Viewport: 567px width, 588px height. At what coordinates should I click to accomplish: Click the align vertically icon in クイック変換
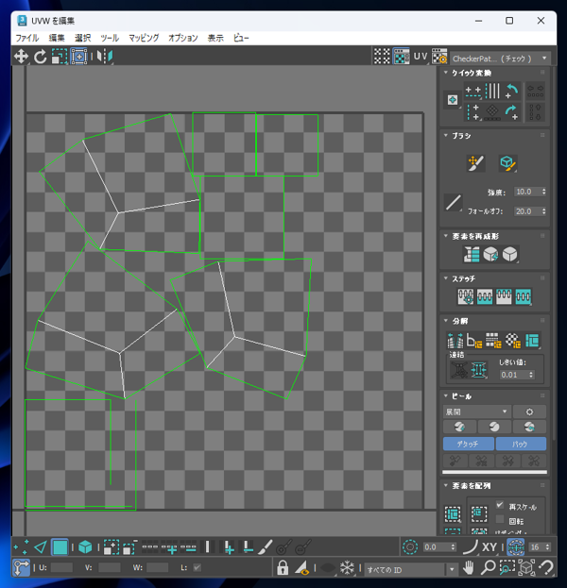point(473,111)
